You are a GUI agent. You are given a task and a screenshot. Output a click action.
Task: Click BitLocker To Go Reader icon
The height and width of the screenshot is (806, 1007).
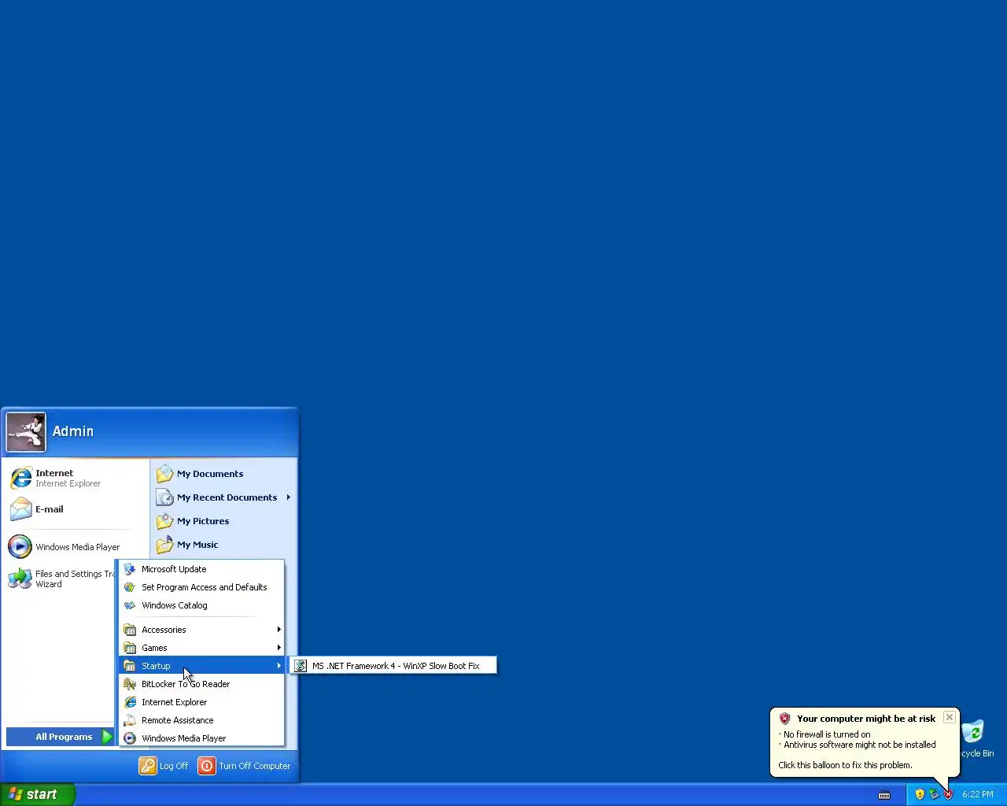point(130,684)
